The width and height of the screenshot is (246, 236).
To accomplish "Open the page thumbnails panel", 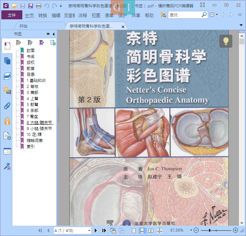I will (7, 61).
